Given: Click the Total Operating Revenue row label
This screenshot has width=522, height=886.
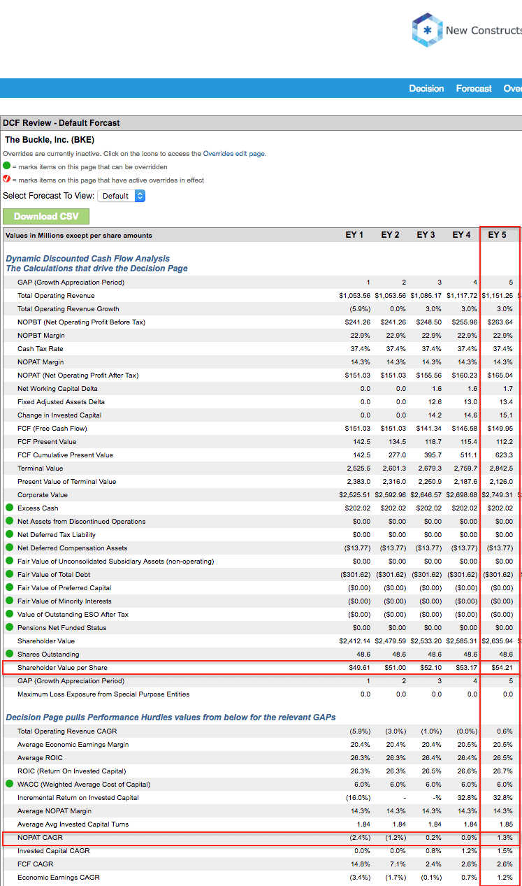Looking at the screenshot, I should click(56, 296).
